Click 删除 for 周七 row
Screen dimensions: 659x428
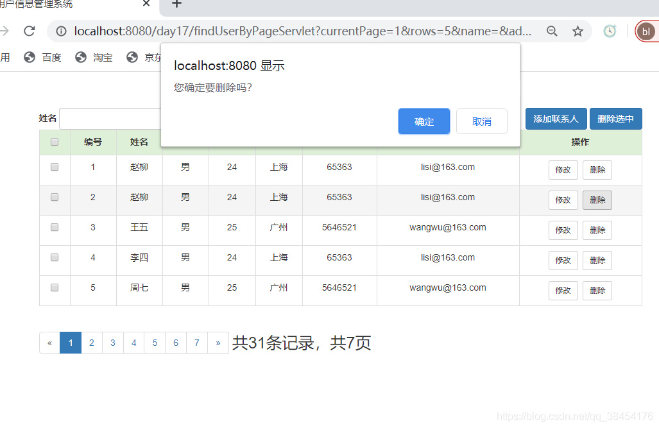[597, 291]
